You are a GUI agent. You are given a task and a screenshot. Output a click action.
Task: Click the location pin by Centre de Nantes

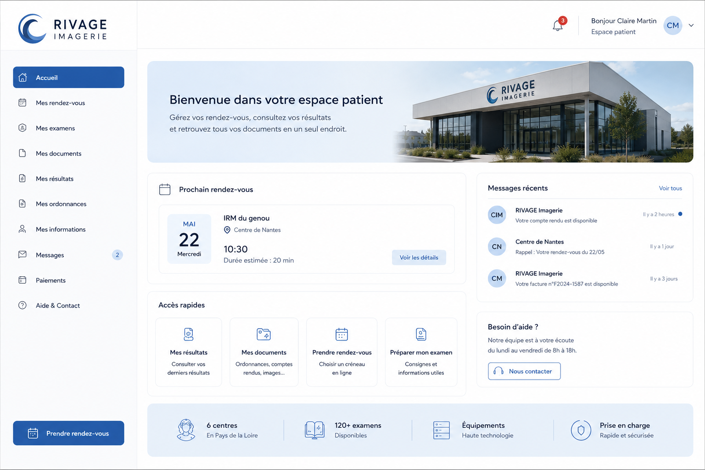click(227, 230)
